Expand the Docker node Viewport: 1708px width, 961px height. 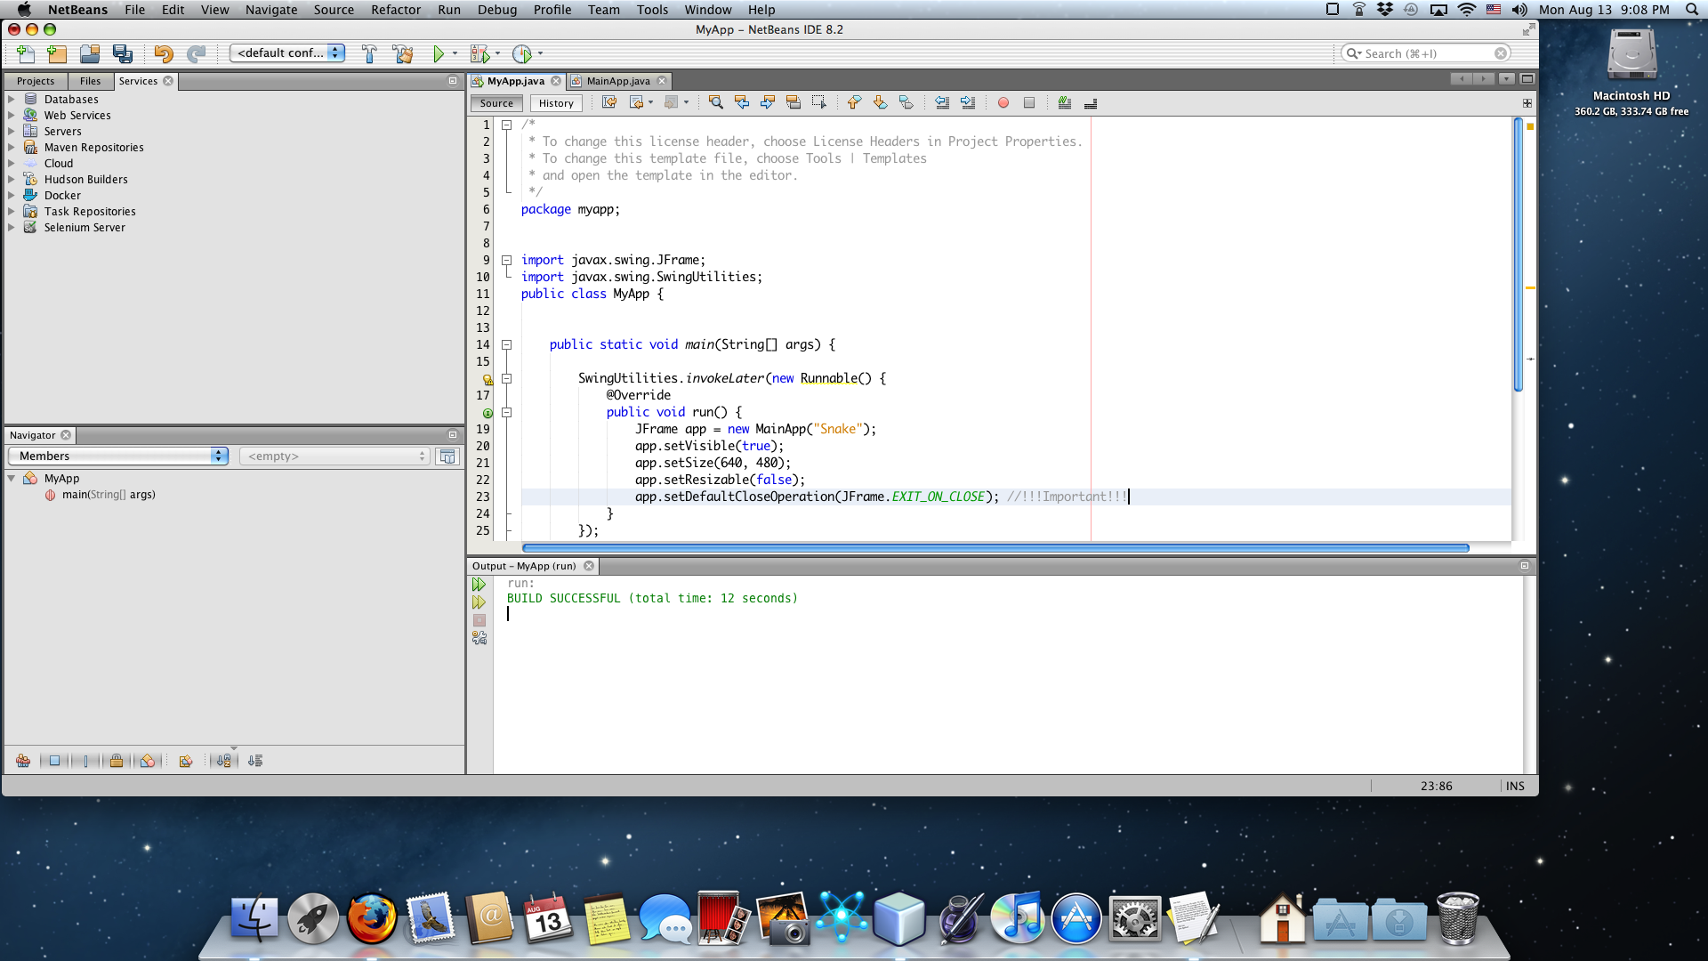click(12, 196)
